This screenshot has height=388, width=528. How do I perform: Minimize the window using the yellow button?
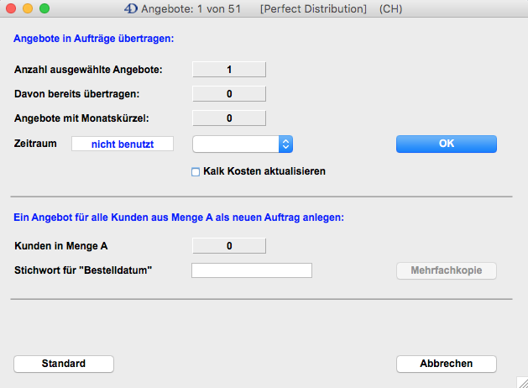coord(28,8)
